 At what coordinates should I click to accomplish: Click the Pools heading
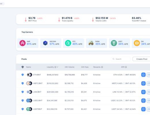click(x=24, y=59)
